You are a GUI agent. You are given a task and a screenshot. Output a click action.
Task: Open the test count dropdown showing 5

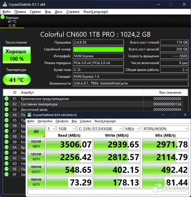click(x=51, y=129)
